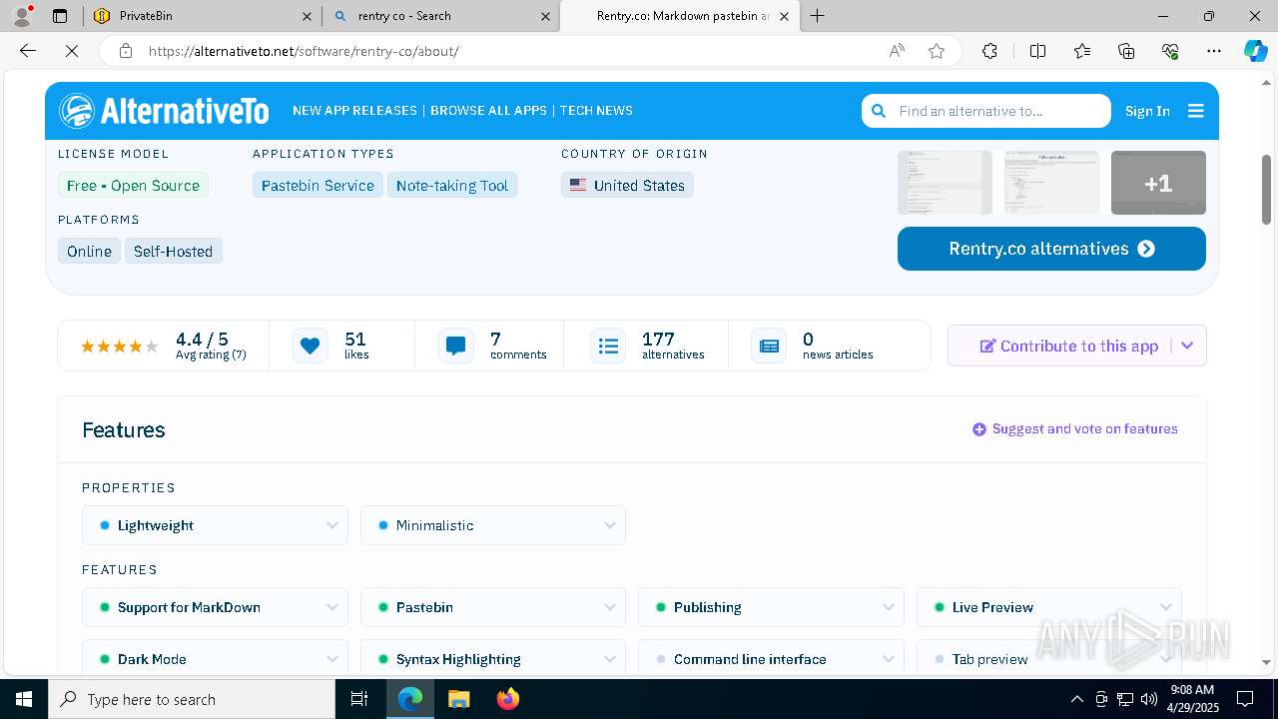Open Browser essentials icon

(1170, 51)
